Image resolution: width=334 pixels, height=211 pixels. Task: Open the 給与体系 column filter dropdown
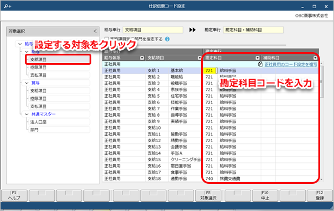tap(142, 58)
